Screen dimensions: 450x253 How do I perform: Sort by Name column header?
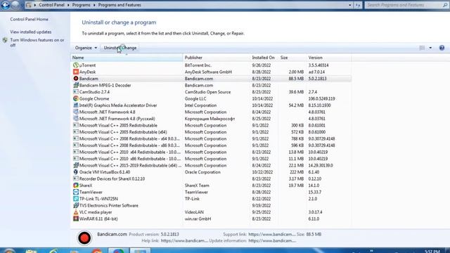[x=127, y=58]
